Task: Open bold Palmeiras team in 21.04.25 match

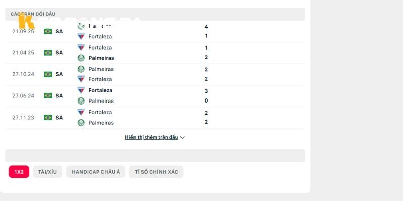Action: tap(101, 58)
